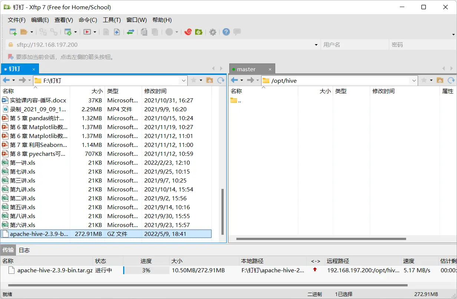Switch to the 日志 log tab

pyautogui.click(x=24, y=250)
